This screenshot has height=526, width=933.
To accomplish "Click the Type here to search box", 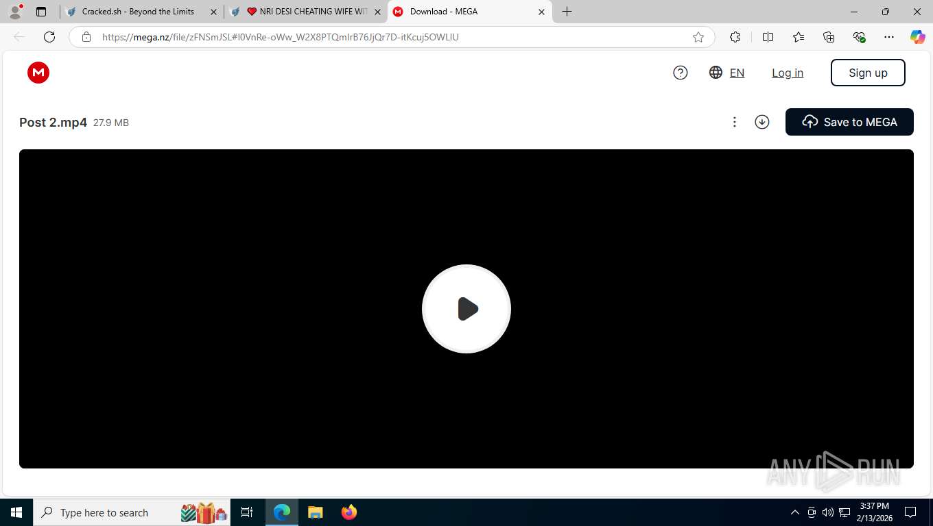I will 132,512.
